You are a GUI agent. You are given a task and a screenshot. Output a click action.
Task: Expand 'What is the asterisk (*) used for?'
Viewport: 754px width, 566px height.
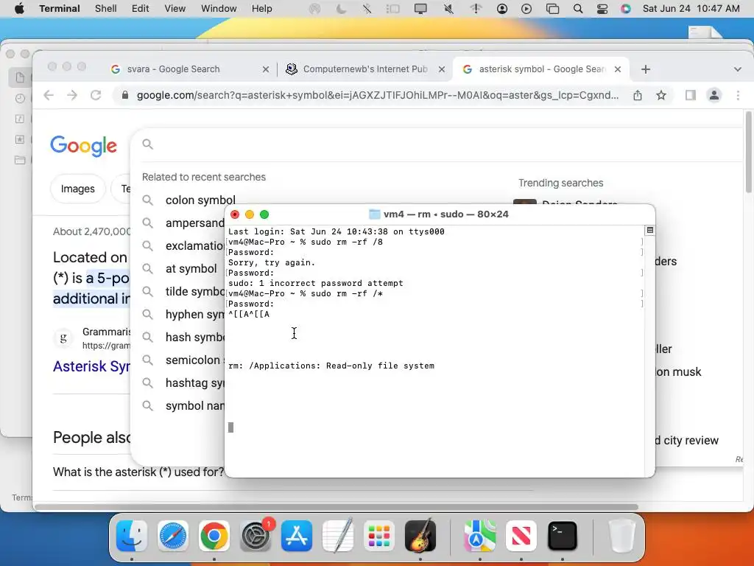[x=138, y=472]
